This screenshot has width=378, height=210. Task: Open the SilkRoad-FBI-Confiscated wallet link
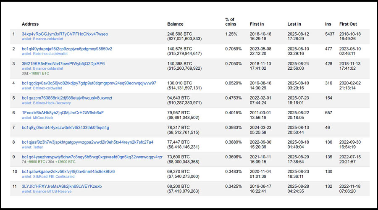[53, 176]
